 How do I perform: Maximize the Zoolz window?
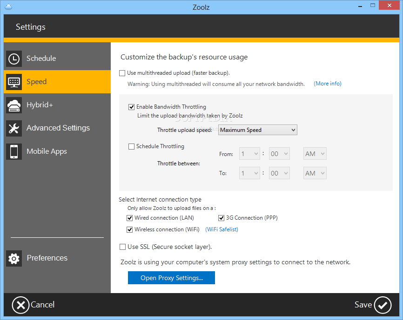373,6
